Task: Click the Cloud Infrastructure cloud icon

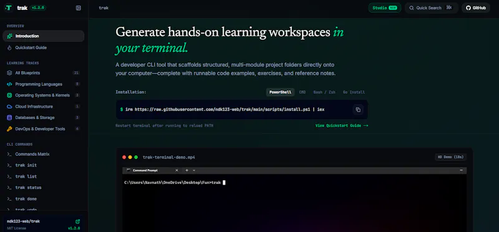Action: pos(9,107)
